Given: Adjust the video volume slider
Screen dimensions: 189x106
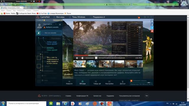Looking at the screenshot, I should 89,58.
